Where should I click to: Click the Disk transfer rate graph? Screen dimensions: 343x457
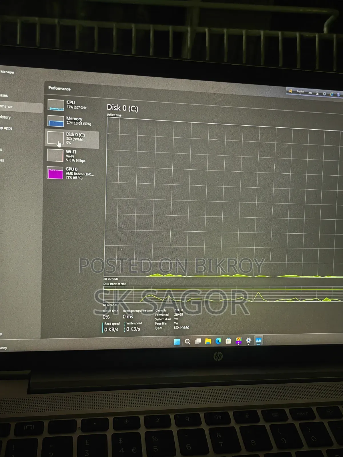pyautogui.click(x=223, y=294)
